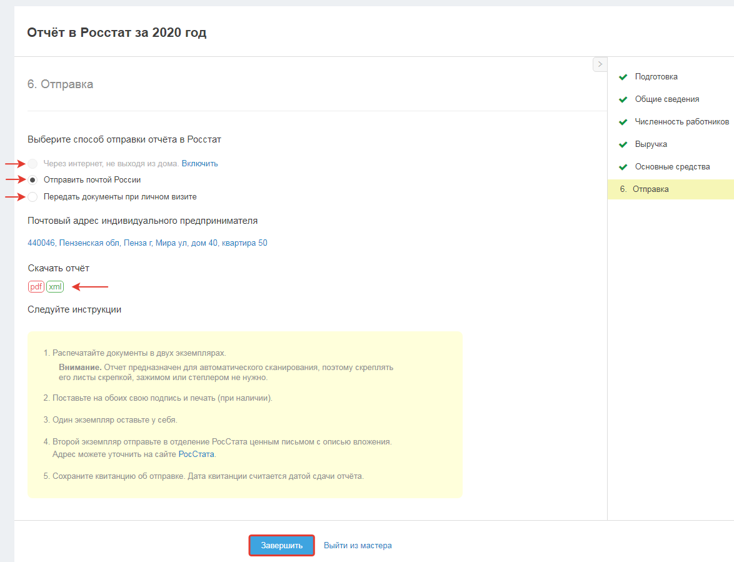
Task: Jump to the Основные средства step
Action: [672, 167]
